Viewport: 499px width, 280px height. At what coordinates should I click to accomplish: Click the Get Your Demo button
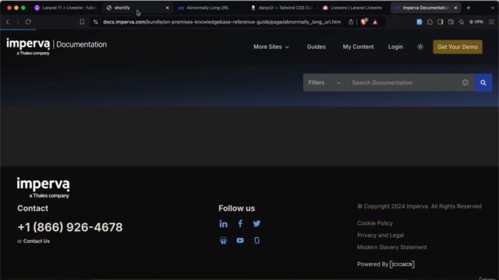pyautogui.click(x=458, y=47)
